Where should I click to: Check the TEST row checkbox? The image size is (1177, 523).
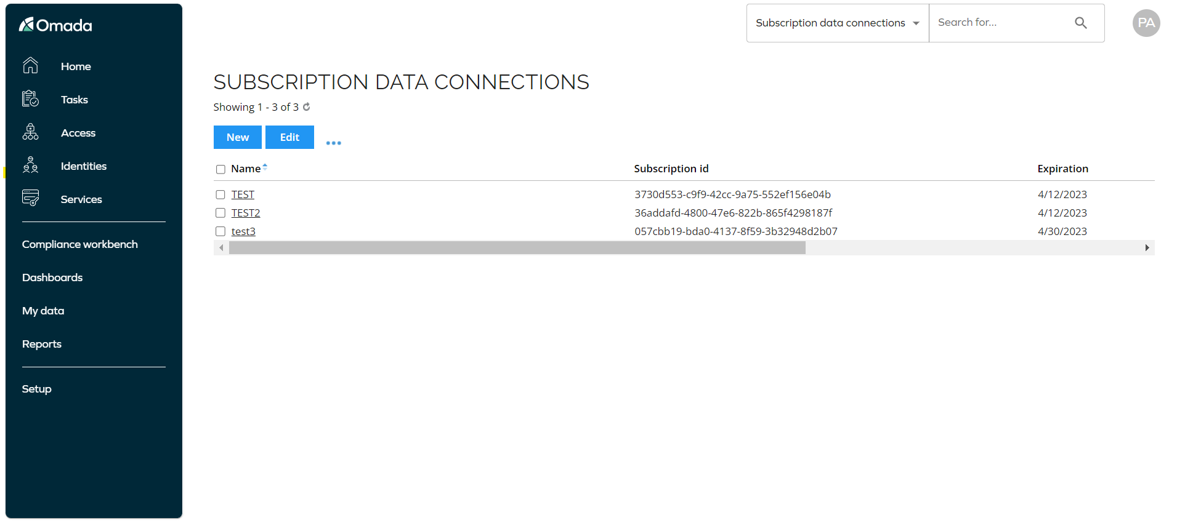220,194
